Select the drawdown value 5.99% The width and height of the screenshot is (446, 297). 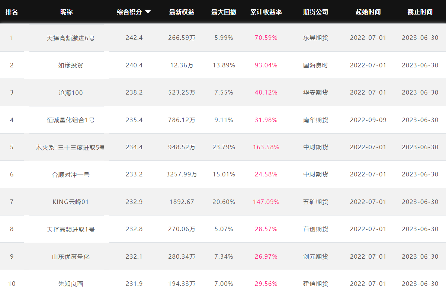(224, 38)
